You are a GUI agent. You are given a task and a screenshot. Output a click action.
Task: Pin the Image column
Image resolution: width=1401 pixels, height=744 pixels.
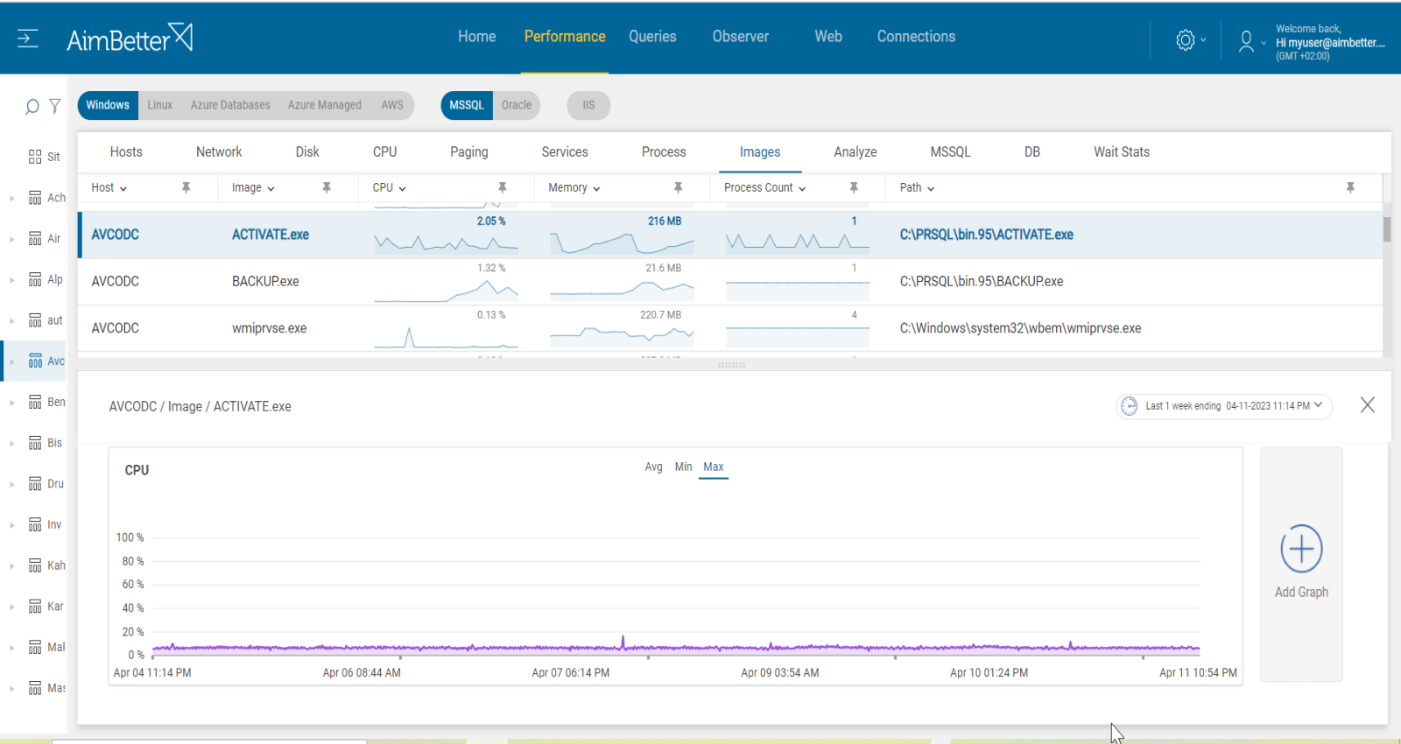coord(327,187)
